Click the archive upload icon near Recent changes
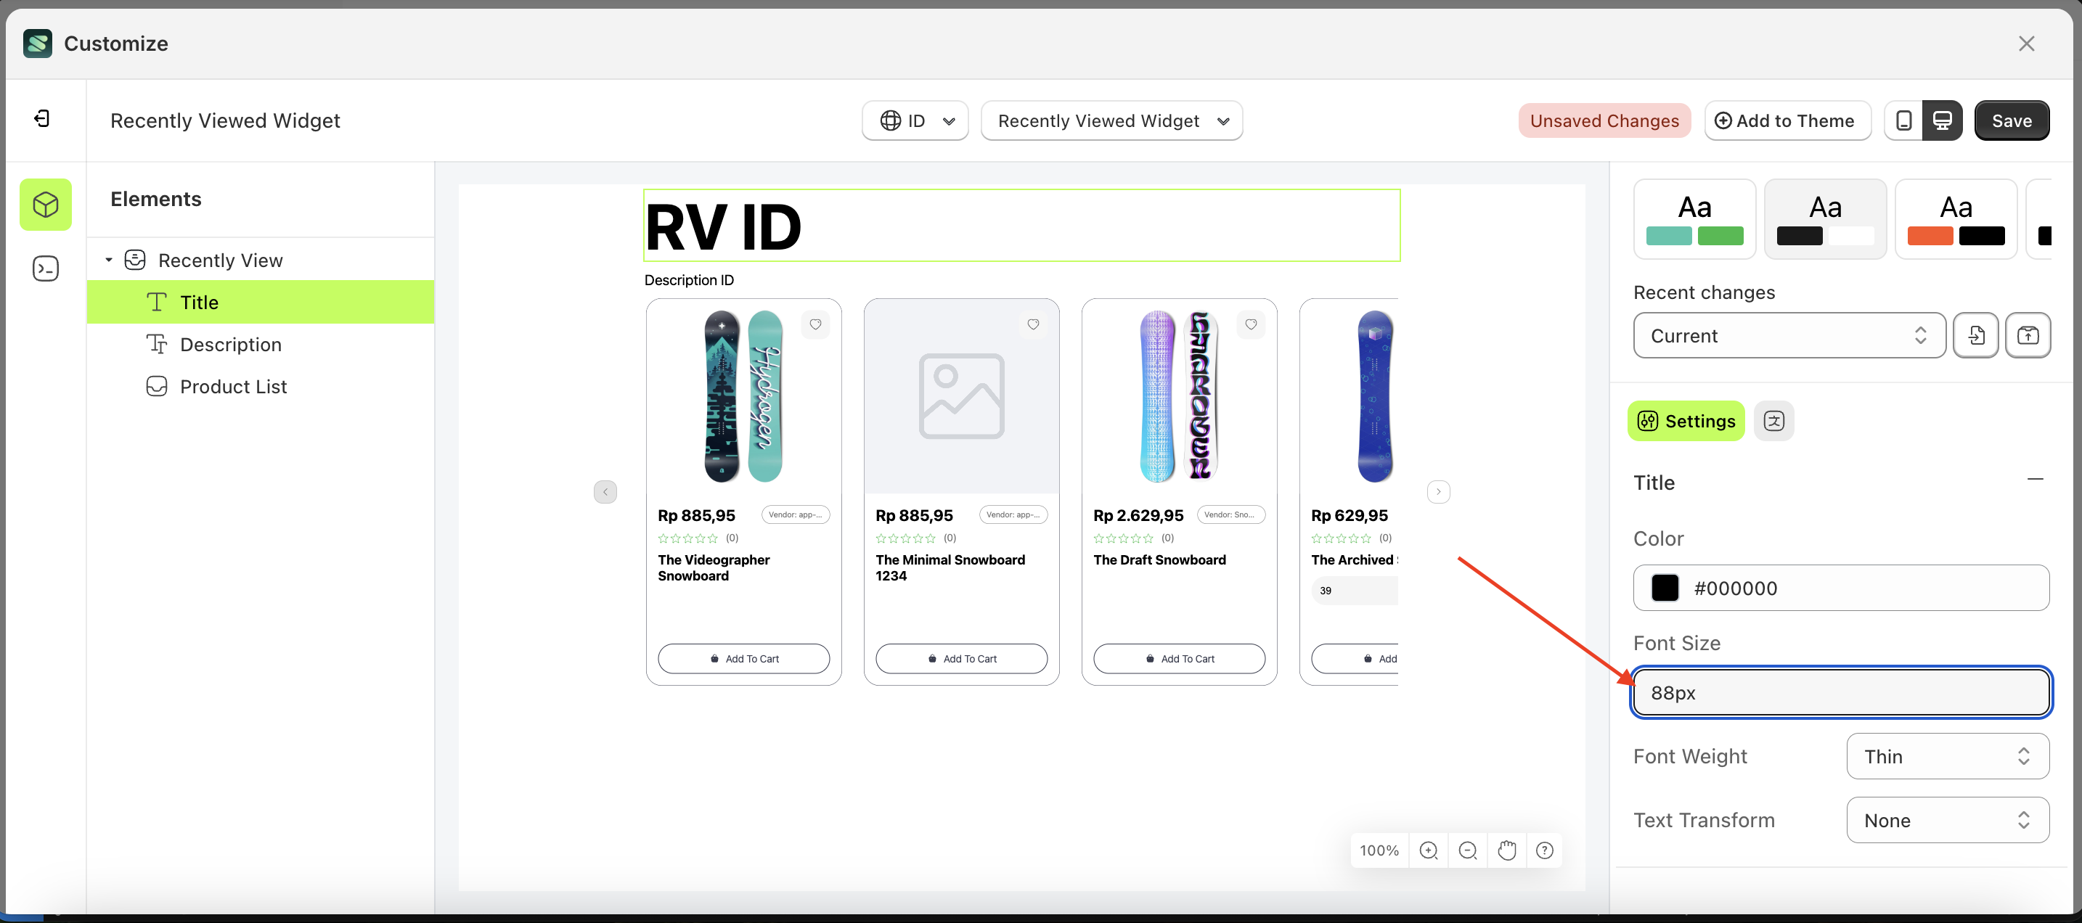 [2029, 335]
